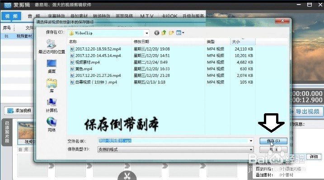This screenshot has height=180, width=324.
Task: Select row 01 视频素材 in clip list
Action: [17, 36]
